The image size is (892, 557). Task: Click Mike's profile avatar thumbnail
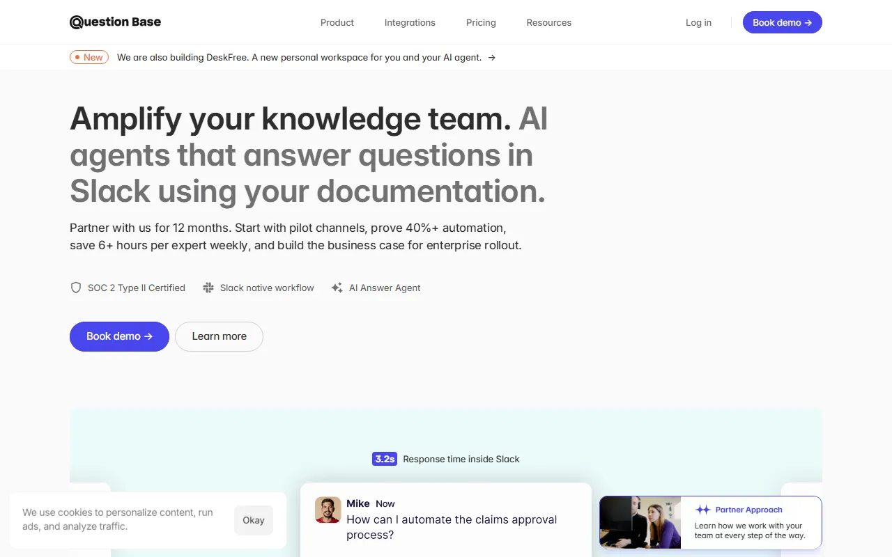(328, 510)
